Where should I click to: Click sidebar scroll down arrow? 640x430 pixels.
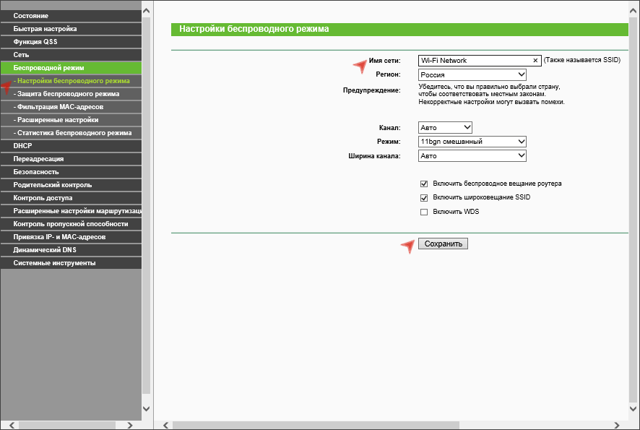coord(147,408)
